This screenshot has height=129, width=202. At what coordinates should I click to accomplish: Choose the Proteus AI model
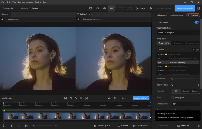pos(178,54)
